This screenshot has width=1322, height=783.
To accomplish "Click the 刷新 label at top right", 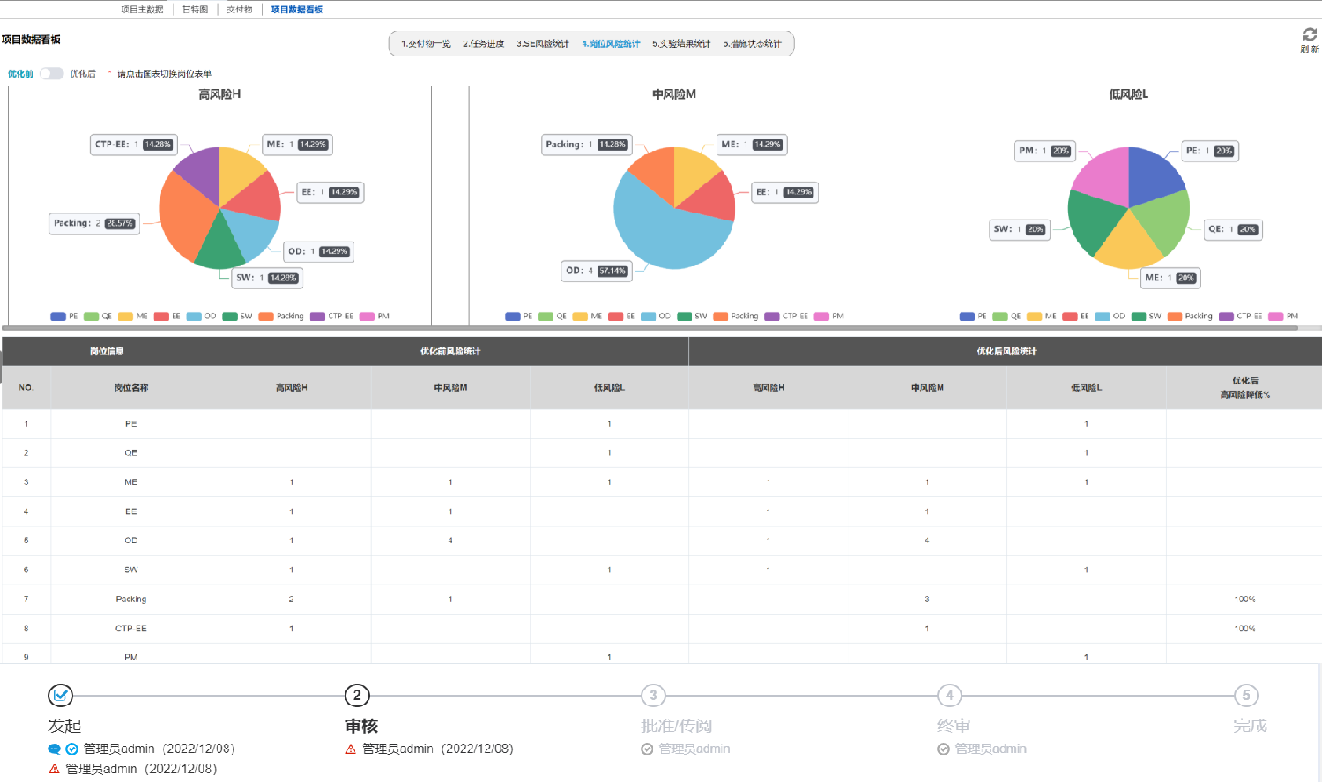I will click(x=1310, y=49).
